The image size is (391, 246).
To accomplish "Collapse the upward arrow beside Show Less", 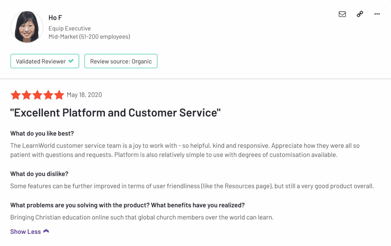I will tap(46, 231).
